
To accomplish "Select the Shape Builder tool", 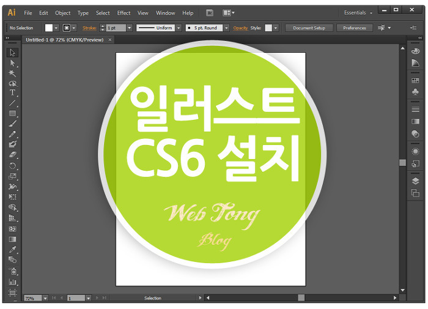I will [x=12, y=207].
